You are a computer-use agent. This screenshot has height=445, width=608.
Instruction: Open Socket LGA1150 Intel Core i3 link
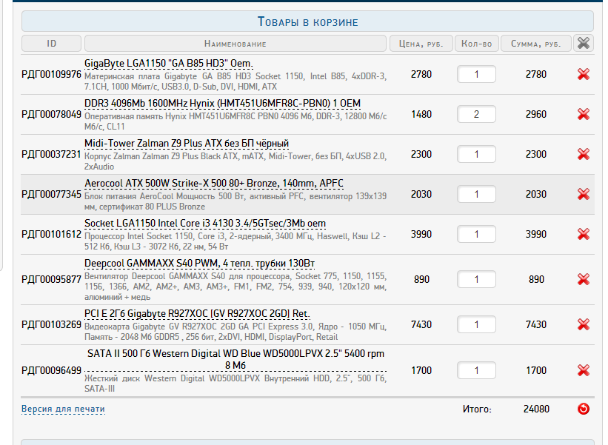205,224
